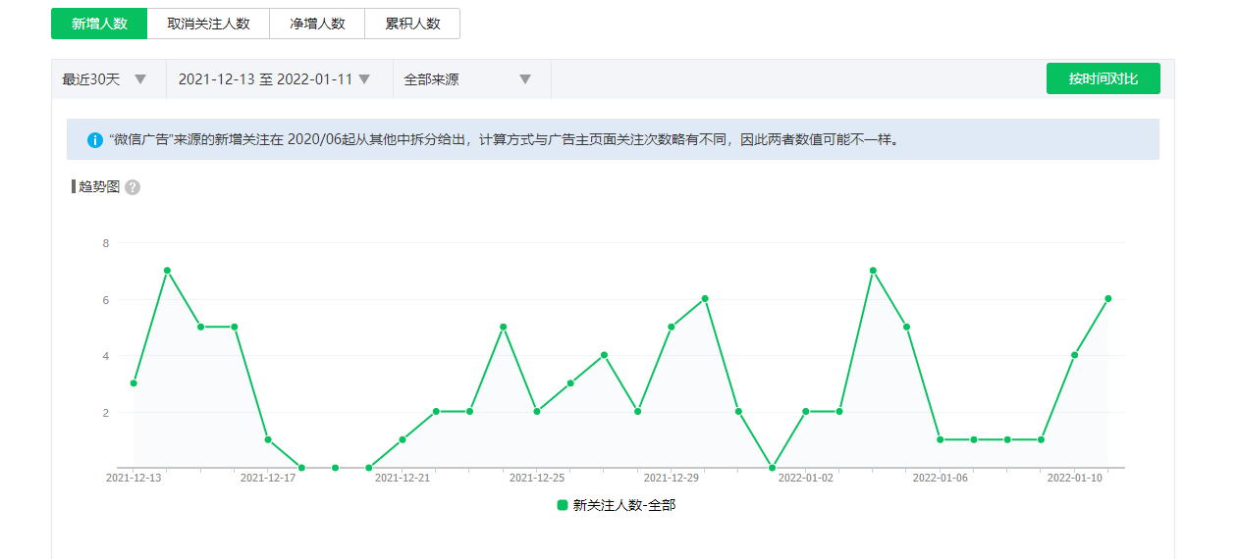Click the 2021-12-25 x-axis date label
Image resolution: width=1239 pixels, height=559 pixels.
click(x=537, y=479)
